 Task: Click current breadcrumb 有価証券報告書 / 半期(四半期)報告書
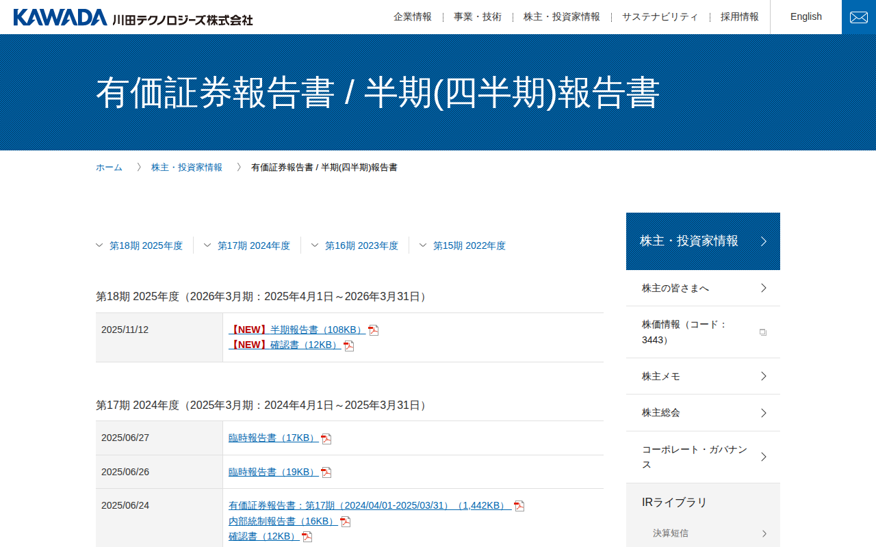coord(324,168)
